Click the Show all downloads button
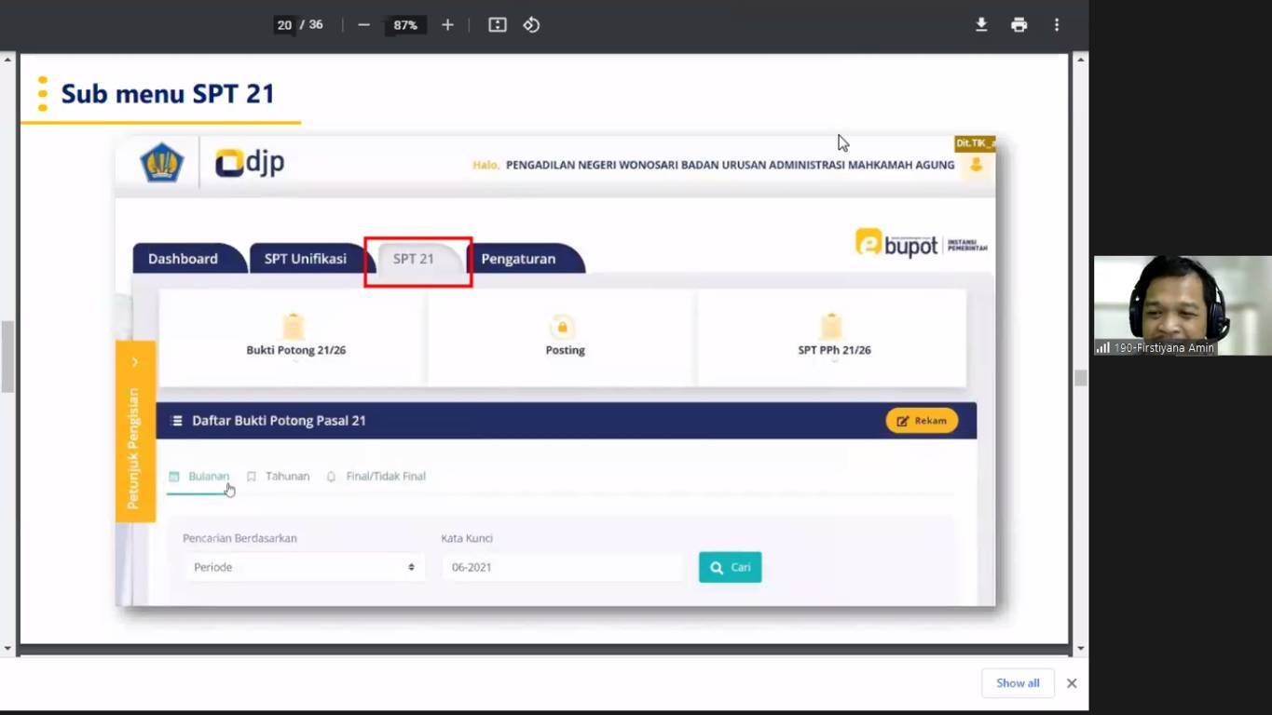Viewport: 1272px width, 715px height. 1017,682
